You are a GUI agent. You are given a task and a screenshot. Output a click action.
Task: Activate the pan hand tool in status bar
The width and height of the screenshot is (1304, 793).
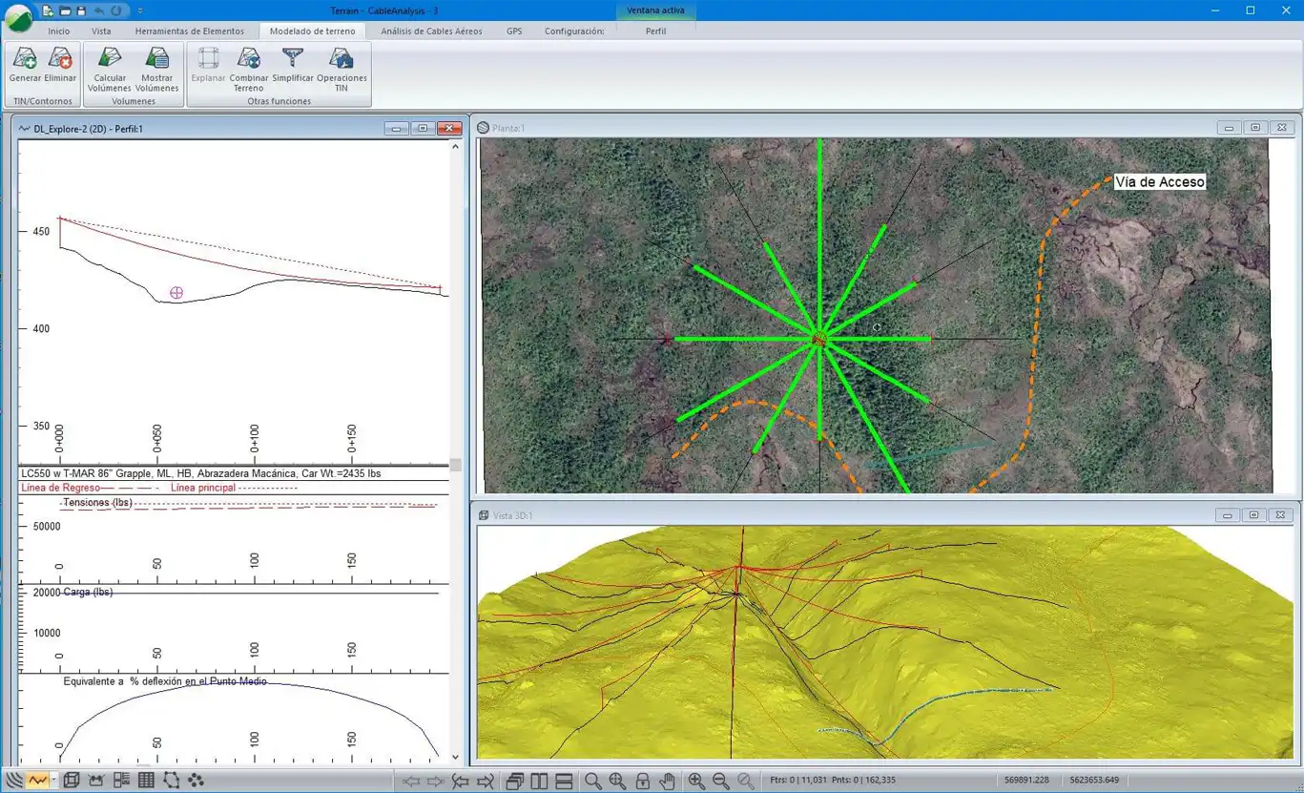[x=667, y=781]
